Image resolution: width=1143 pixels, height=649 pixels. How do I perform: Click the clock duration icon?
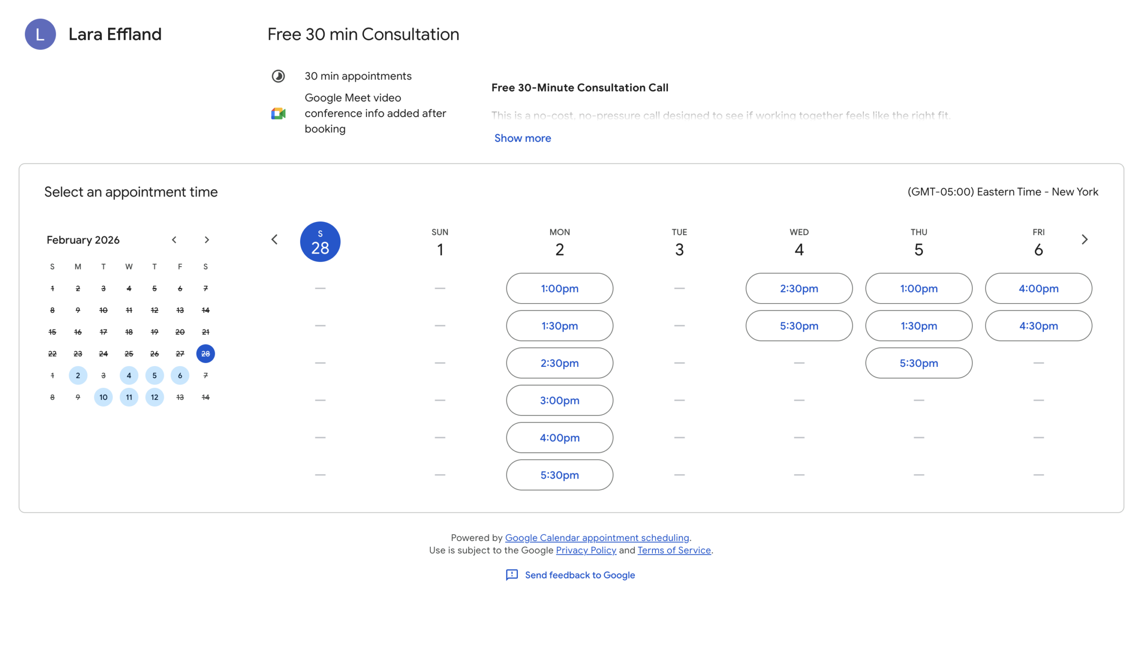[278, 76]
